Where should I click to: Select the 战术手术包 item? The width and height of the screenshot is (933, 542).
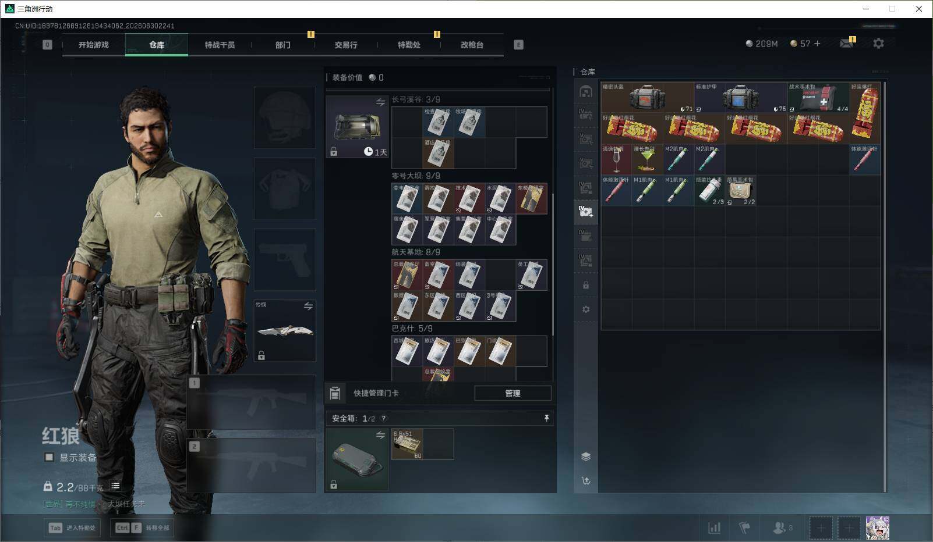(819, 97)
